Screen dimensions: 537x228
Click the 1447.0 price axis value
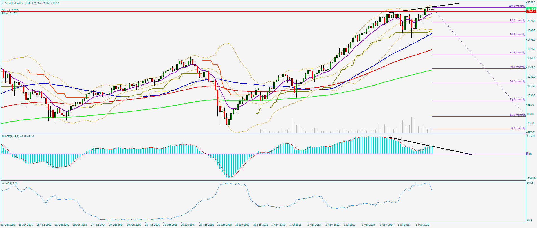click(531, 68)
